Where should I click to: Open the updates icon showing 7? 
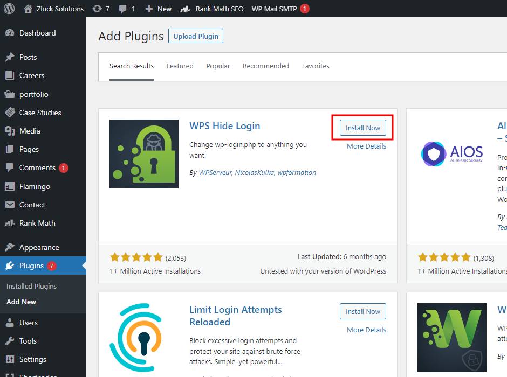click(x=97, y=9)
